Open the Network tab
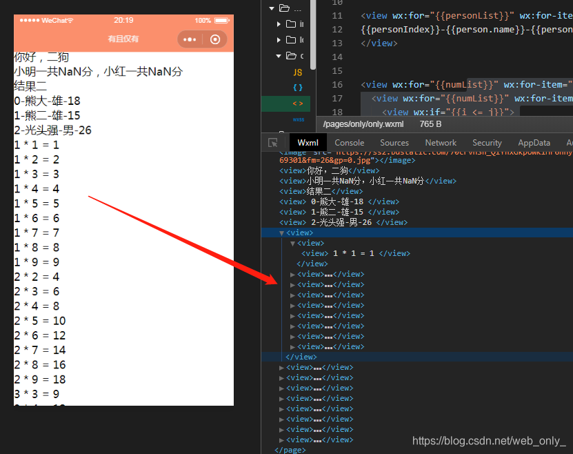The height and width of the screenshot is (454, 573). [x=441, y=143]
